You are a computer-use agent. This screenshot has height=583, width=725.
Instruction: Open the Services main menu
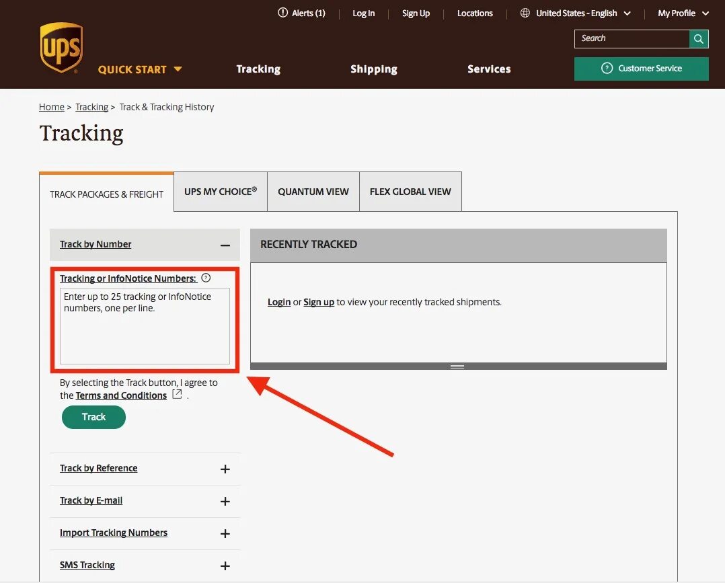click(489, 69)
